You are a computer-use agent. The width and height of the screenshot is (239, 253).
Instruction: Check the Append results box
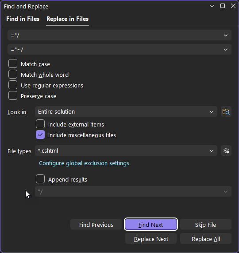pyautogui.click(x=40, y=179)
